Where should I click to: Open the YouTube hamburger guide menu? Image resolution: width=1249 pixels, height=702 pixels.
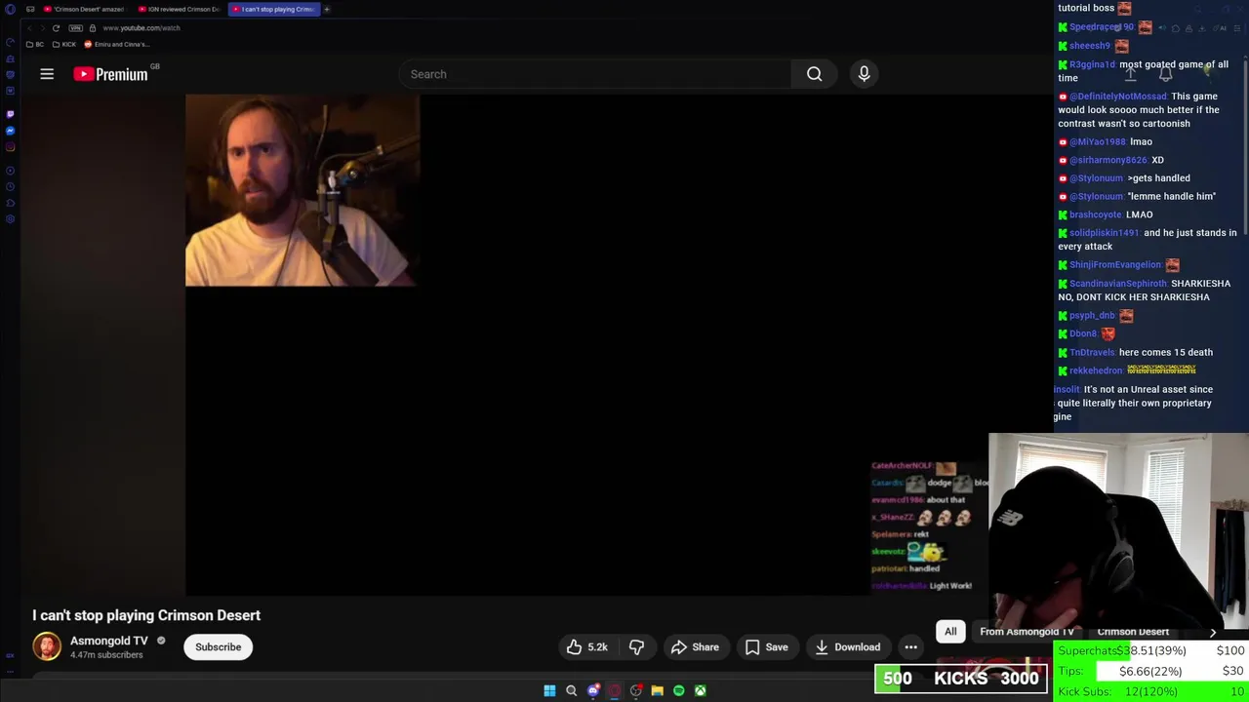click(x=47, y=74)
